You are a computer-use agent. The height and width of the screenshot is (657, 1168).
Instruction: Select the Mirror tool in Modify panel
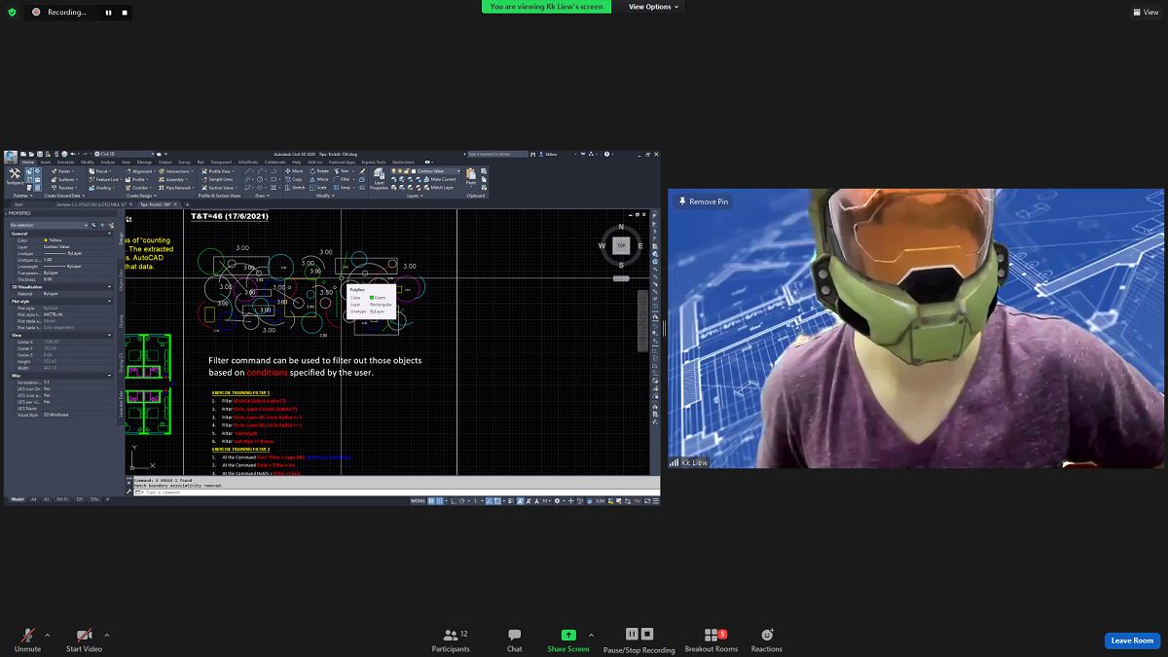click(318, 179)
